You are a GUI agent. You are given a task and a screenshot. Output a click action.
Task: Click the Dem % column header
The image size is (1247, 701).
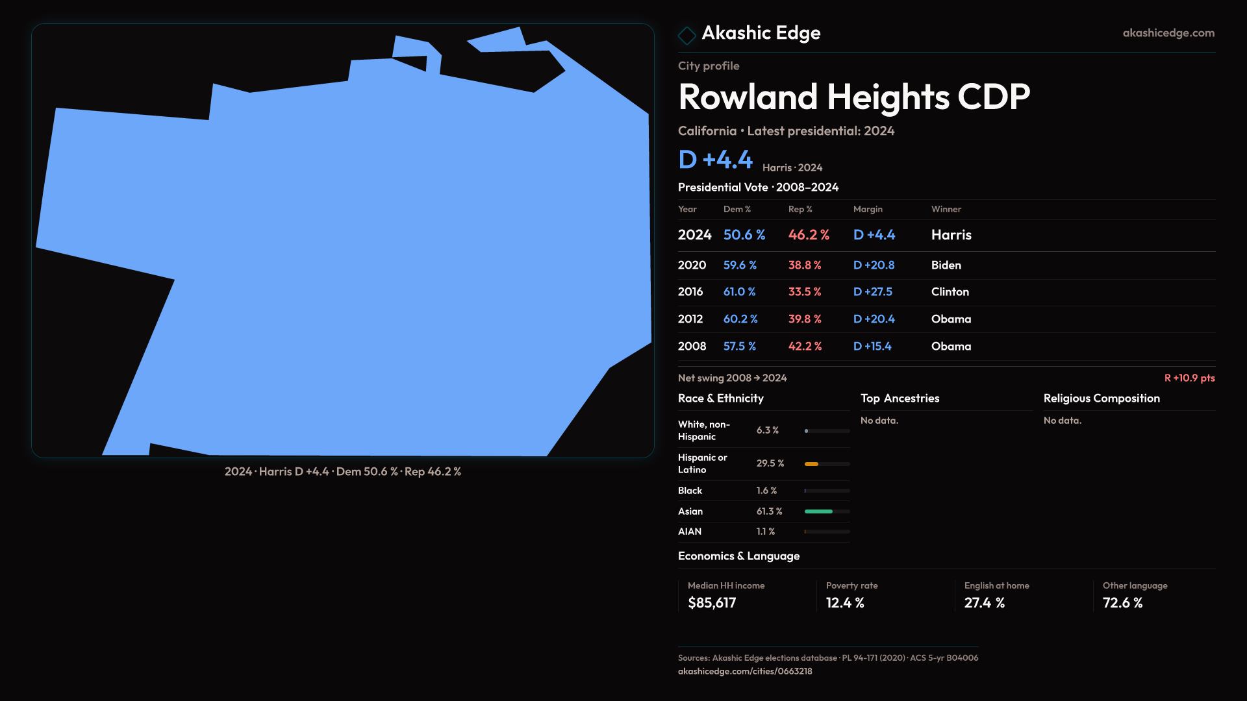coord(737,209)
